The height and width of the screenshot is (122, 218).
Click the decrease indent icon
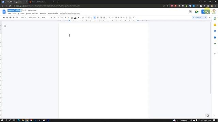(126, 18)
